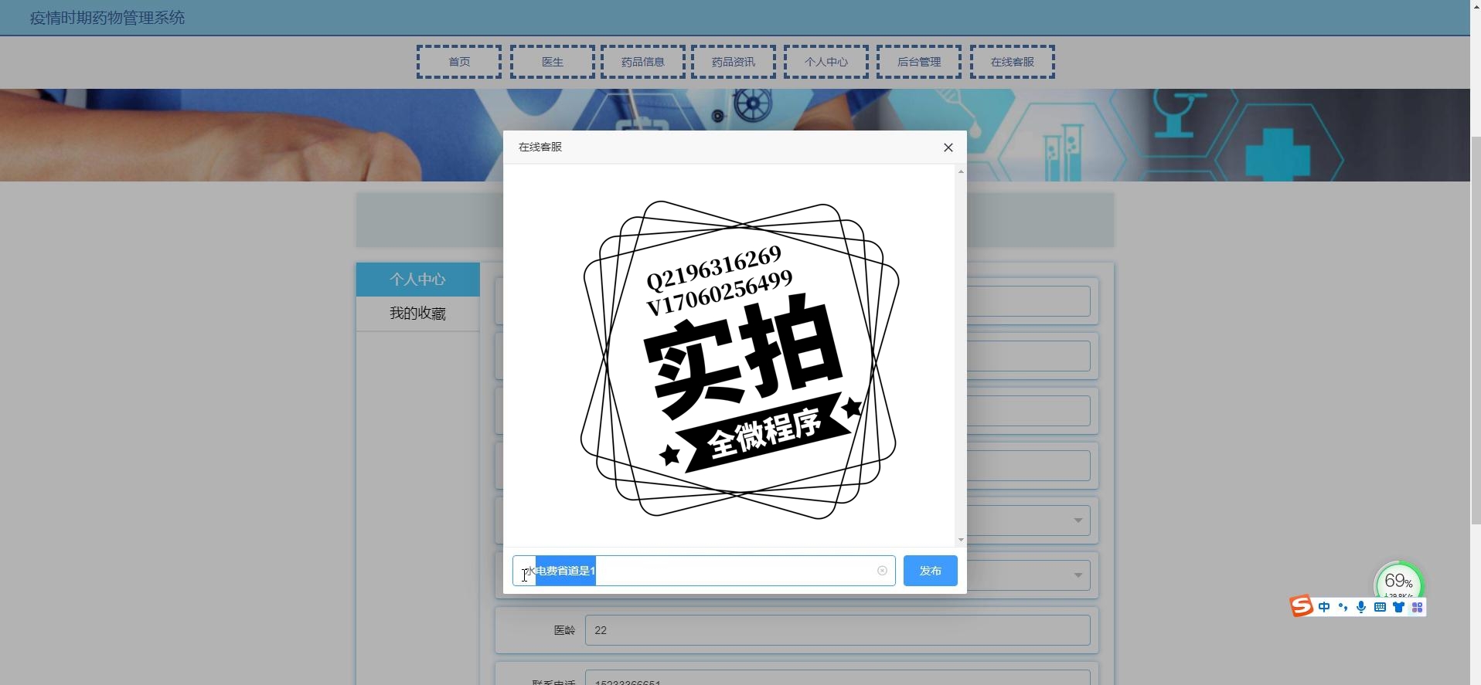This screenshot has height=685, width=1481.
Task: Open 在线客服 in the top navigation
Action: point(1013,62)
